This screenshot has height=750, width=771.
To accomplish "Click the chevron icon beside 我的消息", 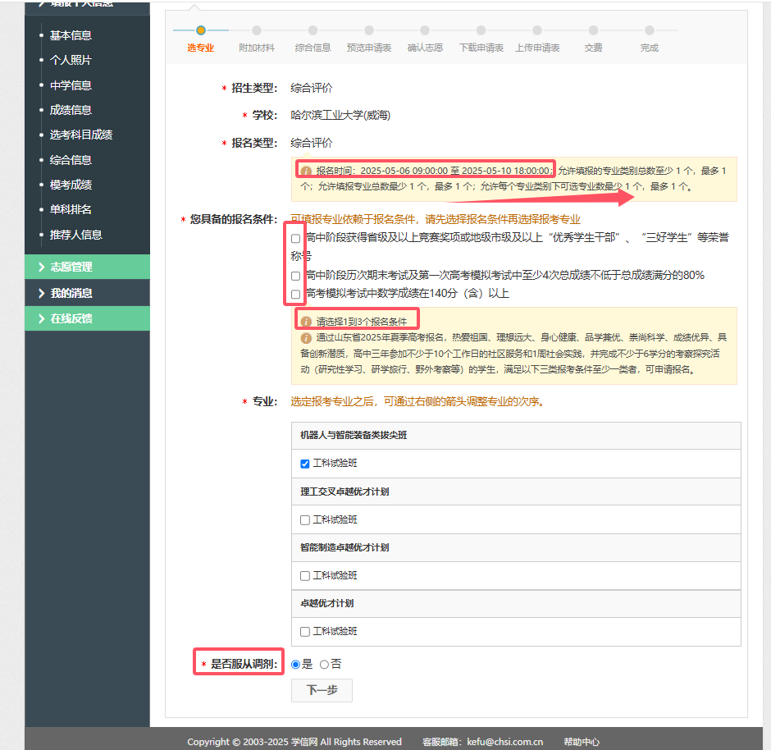I will (41, 293).
